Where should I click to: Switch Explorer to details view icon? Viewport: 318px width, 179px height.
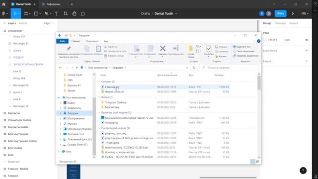(x=253, y=162)
